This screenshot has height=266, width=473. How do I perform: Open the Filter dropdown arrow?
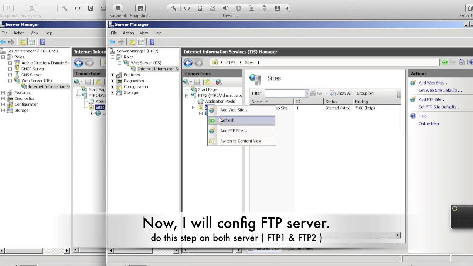point(307,93)
